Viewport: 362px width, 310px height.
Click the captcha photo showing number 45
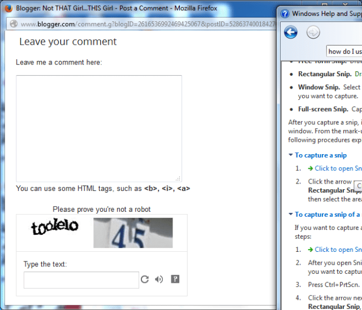pos(133,233)
